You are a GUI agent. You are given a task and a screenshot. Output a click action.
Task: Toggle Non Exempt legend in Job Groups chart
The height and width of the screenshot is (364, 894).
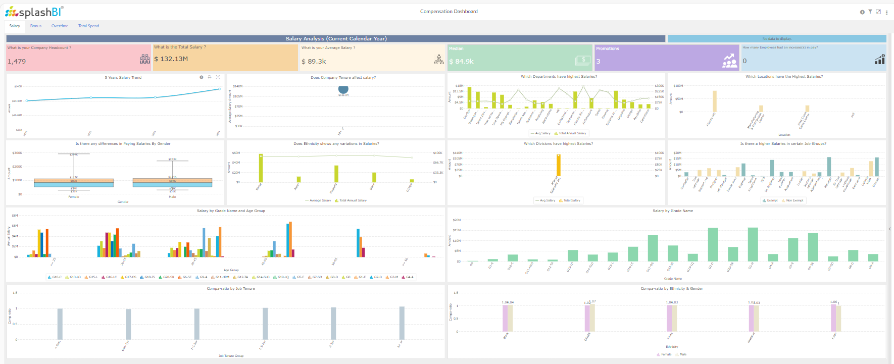[x=794, y=200]
